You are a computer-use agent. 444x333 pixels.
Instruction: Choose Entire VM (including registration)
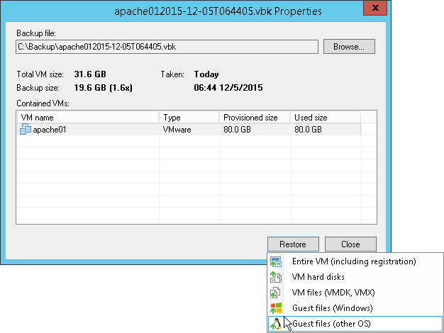pos(354,261)
